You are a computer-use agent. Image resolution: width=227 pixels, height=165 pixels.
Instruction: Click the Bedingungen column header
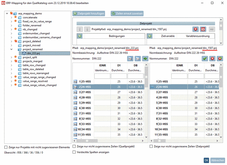(x=117, y=36)
